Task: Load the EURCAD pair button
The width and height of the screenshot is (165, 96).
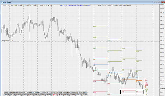Action: tap(60, 93)
